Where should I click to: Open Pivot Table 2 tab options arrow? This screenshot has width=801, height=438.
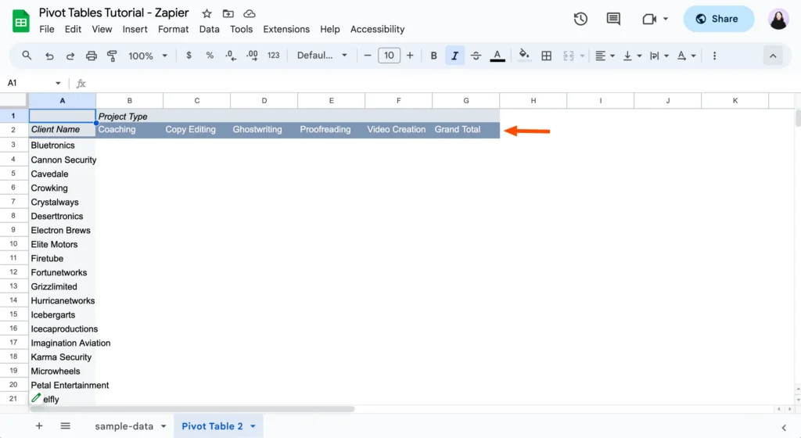click(x=253, y=425)
